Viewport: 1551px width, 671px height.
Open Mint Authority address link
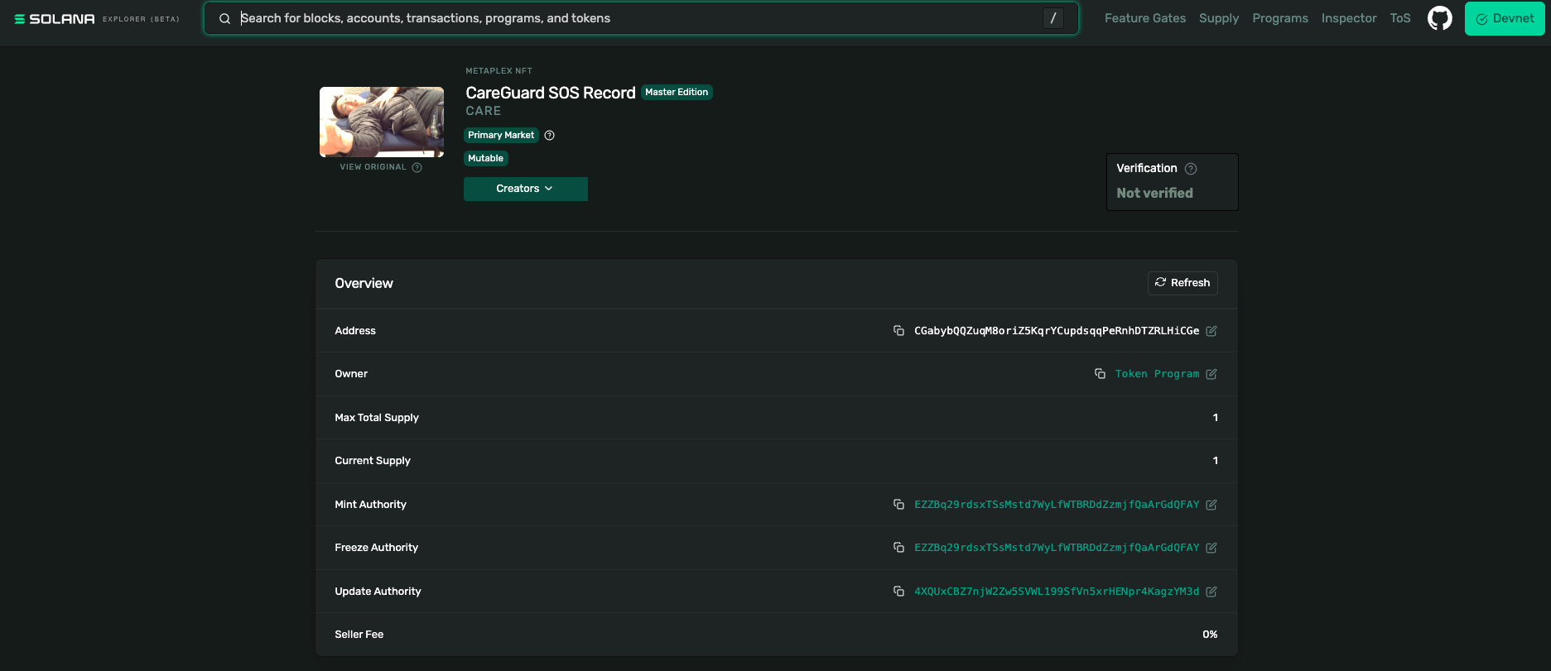tap(1057, 505)
